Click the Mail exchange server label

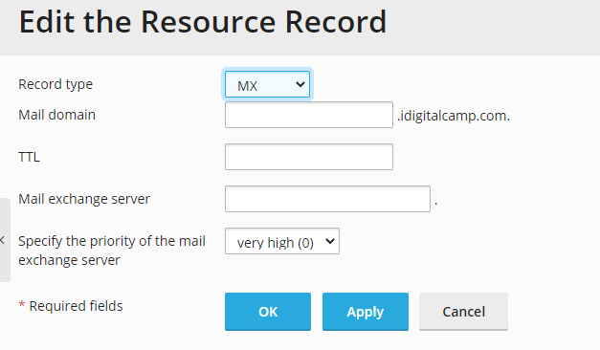point(84,199)
